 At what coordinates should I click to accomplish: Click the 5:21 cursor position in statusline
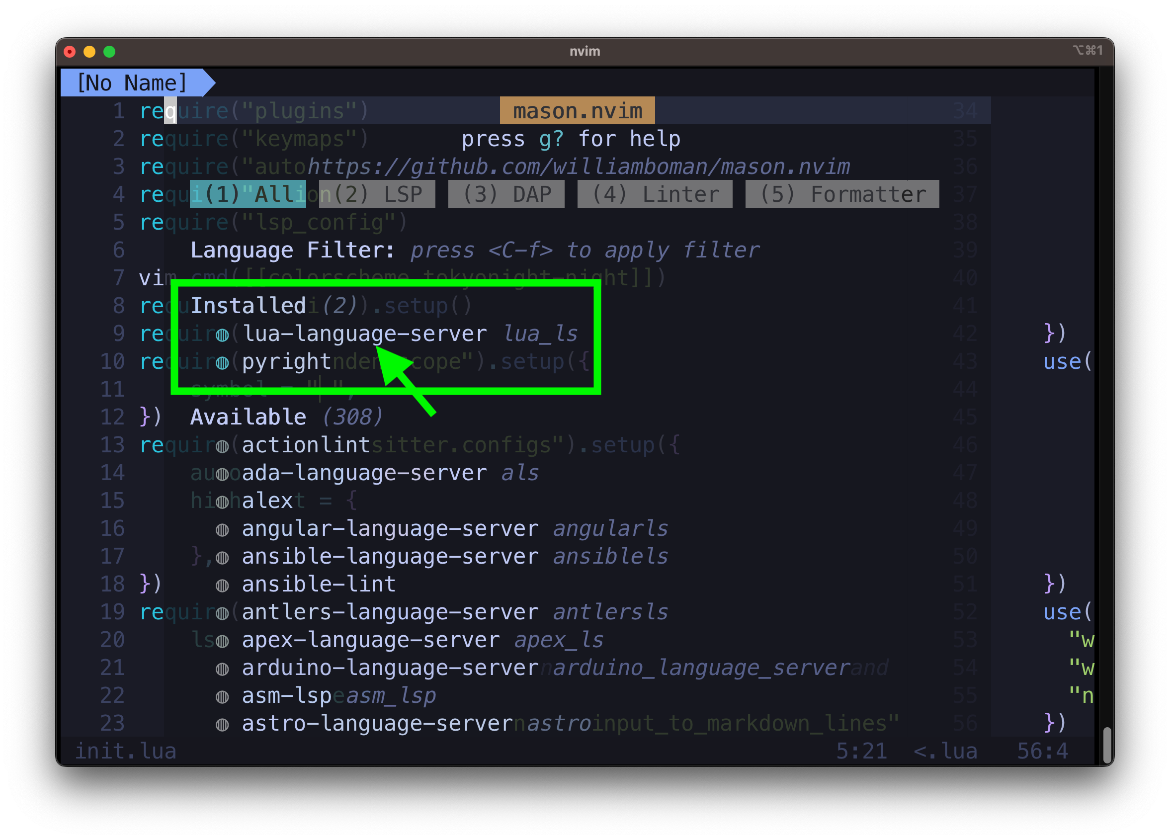tap(861, 752)
